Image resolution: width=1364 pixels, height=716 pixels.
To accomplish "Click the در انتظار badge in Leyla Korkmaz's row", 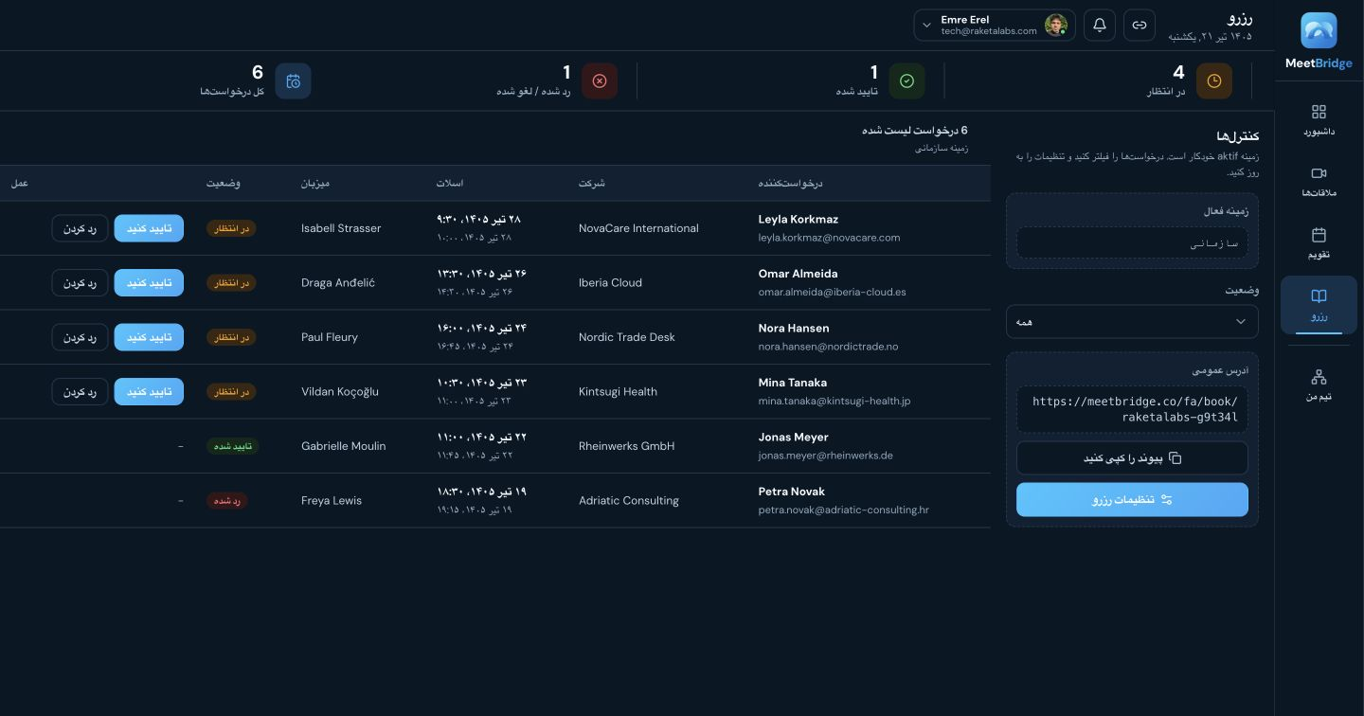I will (x=231, y=228).
